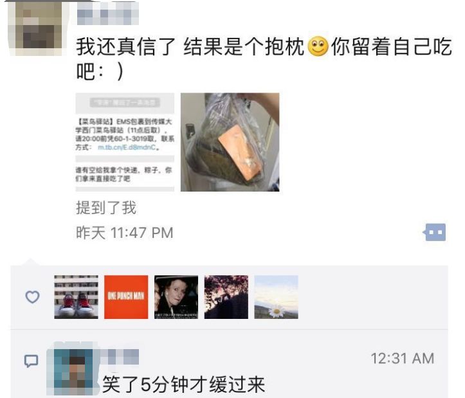The height and width of the screenshot is (398, 465).
Task: Open the poster's blurred profile avatar
Action: [36, 29]
